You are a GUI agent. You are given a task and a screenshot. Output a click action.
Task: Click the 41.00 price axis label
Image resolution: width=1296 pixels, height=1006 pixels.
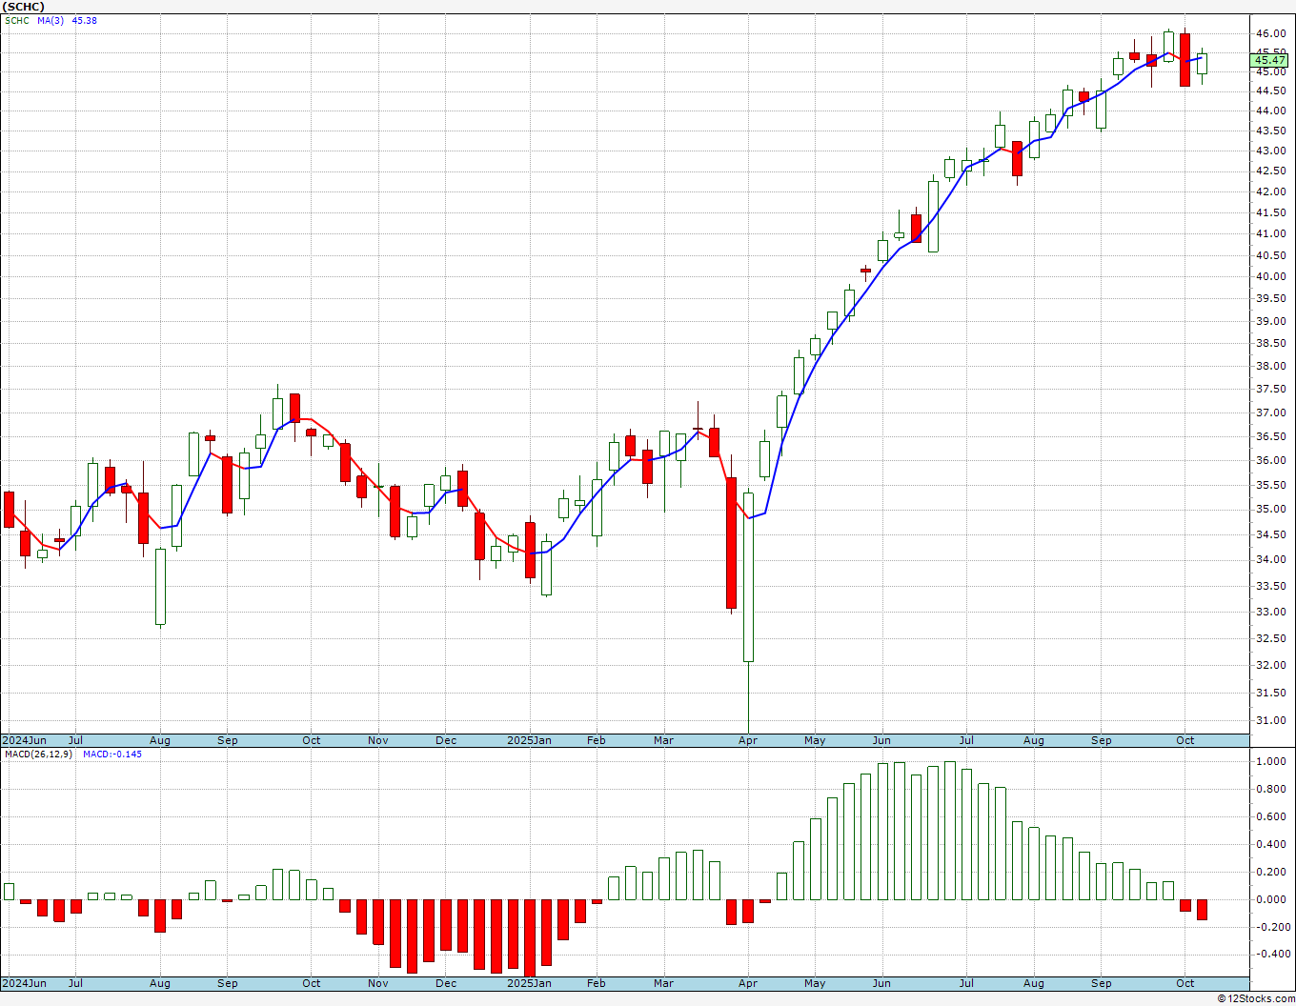pyautogui.click(x=1270, y=233)
